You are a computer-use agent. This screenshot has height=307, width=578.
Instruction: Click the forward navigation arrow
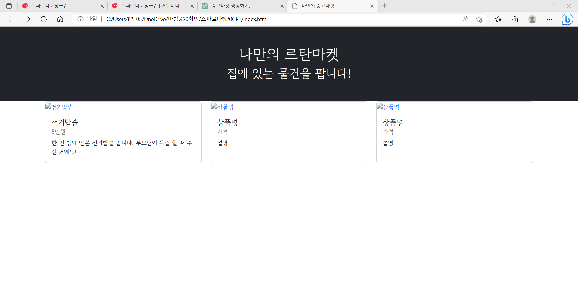coord(27,19)
